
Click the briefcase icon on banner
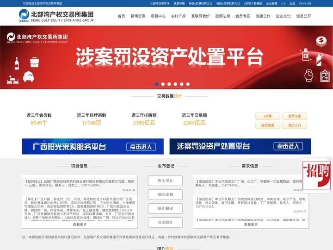pos(34,62)
